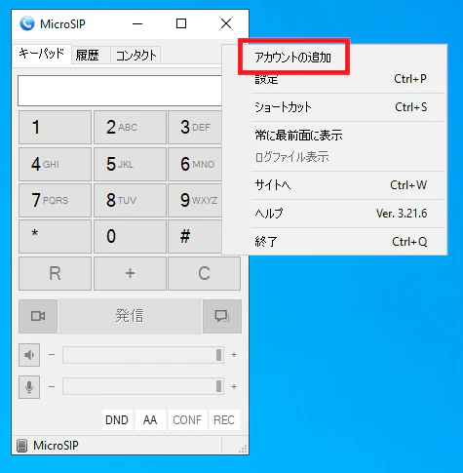Decrease microphone level with minus sign
The width and height of the screenshot is (463, 473).
(x=52, y=387)
